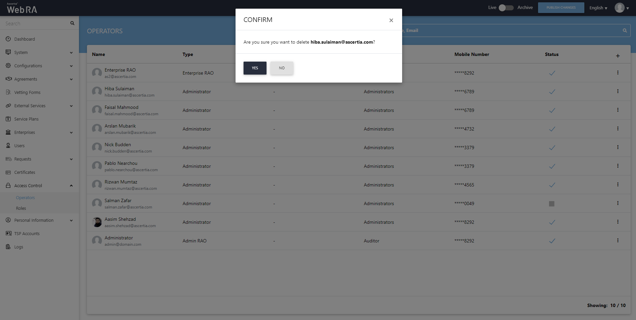Open options menu for Arslan Mubarik row
The height and width of the screenshot is (320, 636).
[x=618, y=129]
